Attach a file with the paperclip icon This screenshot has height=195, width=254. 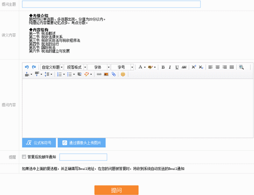113,74
